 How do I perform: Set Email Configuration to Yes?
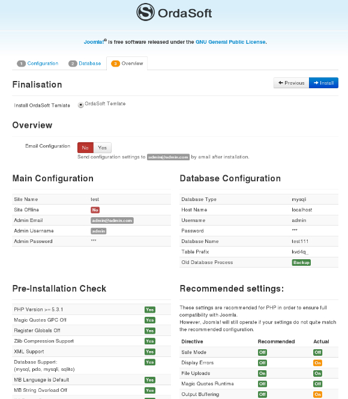point(102,148)
